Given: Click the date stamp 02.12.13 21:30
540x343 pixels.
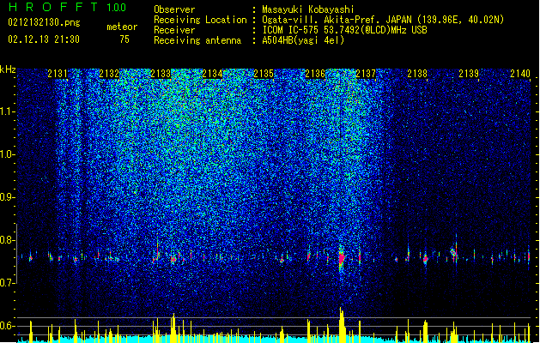Looking at the screenshot, I should click(x=44, y=39).
